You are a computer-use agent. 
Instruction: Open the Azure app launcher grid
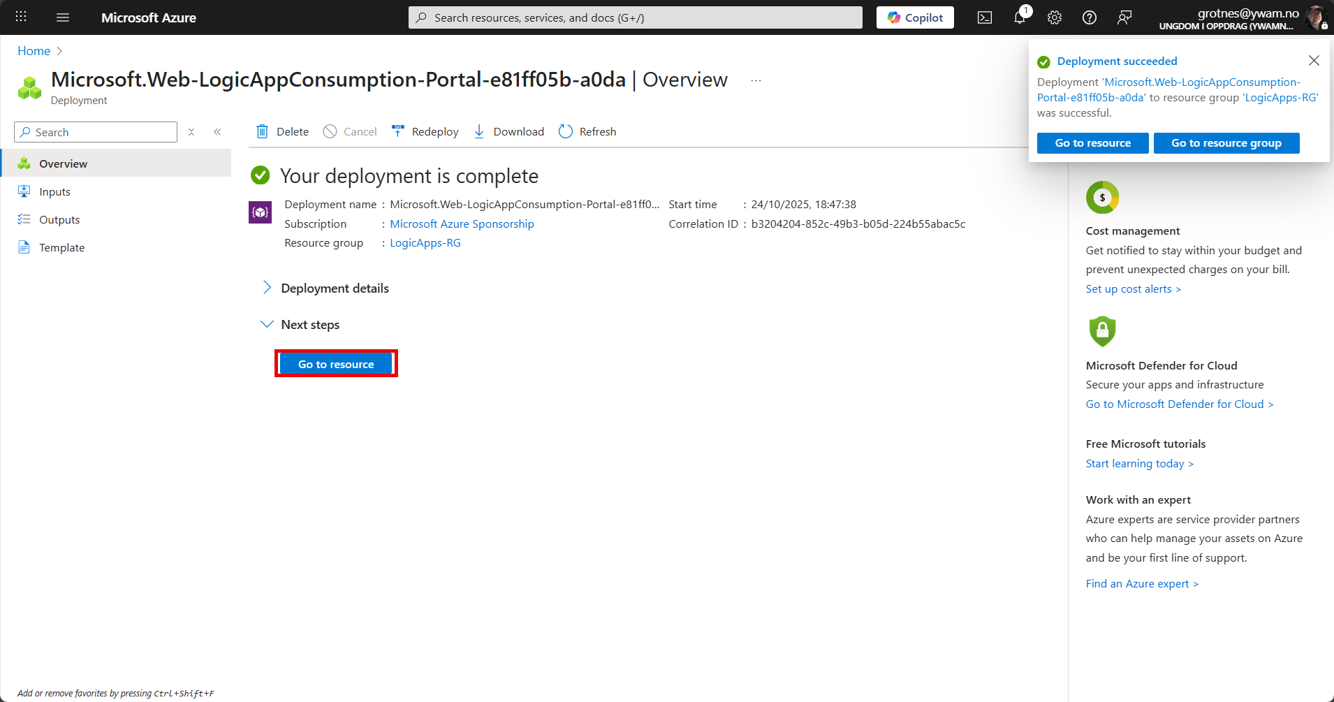(x=21, y=17)
